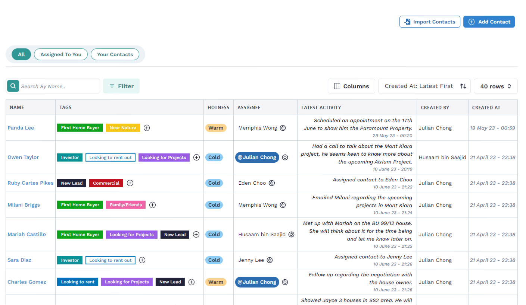
Task: Switch to Assigned To You filter
Action: point(61,54)
